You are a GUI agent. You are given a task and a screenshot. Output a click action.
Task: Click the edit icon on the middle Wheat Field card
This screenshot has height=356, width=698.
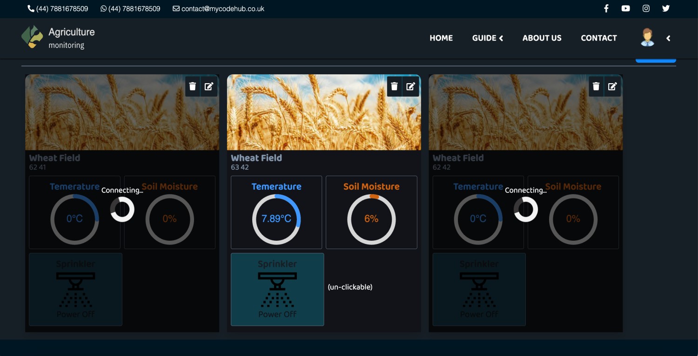tap(410, 86)
